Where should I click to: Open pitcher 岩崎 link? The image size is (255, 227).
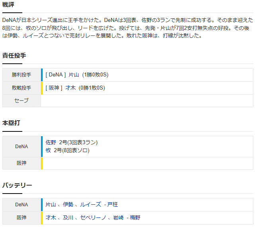pos(118,218)
